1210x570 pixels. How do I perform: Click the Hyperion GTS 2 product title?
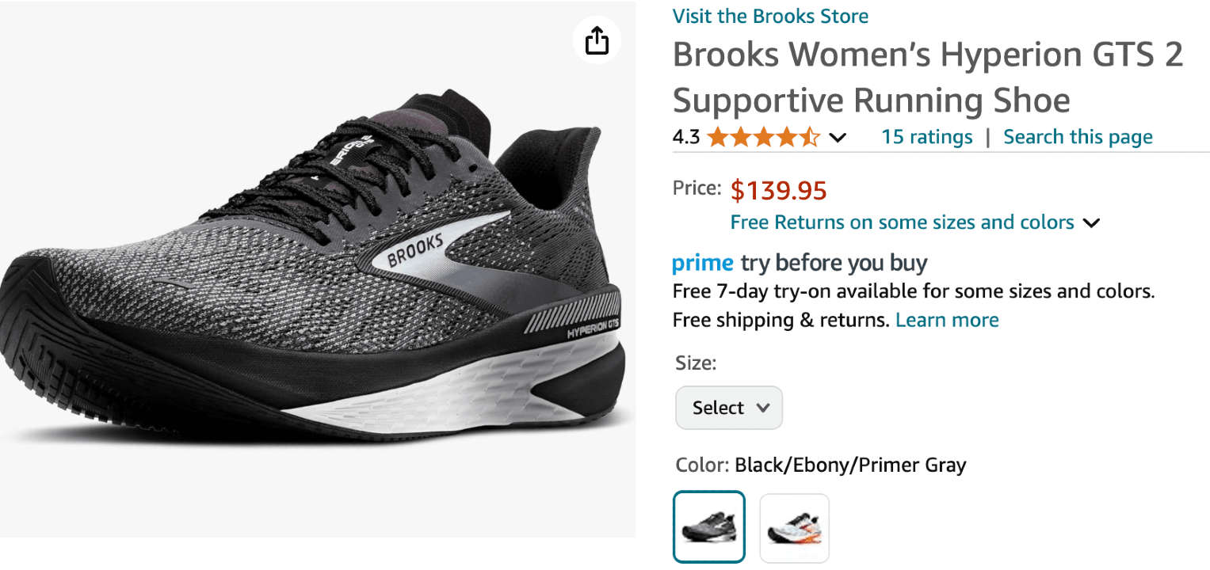point(927,78)
